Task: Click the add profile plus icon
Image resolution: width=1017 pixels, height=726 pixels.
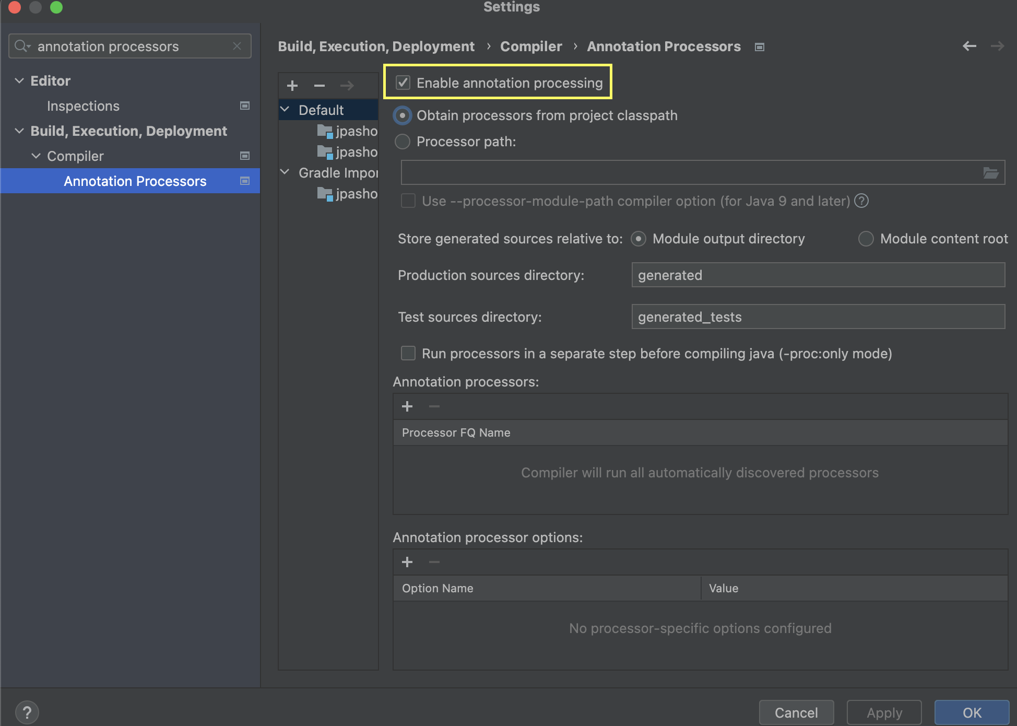Action: click(292, 86)
